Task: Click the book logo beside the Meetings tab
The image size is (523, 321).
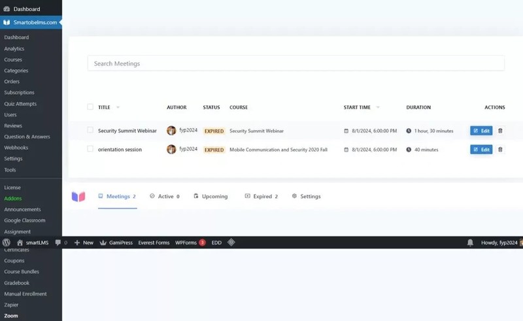Action: pyautogui.click(x=78, y=197)
